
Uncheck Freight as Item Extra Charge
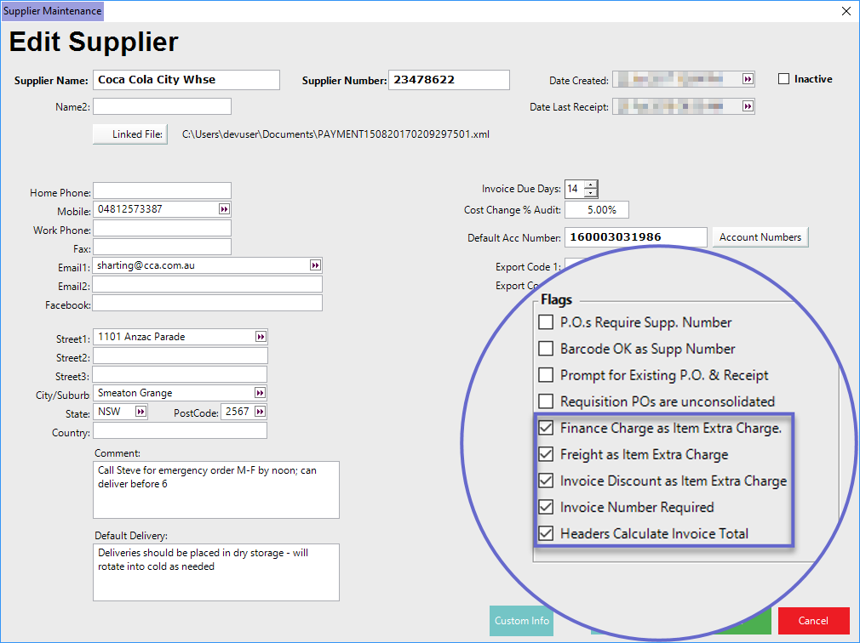546,455
